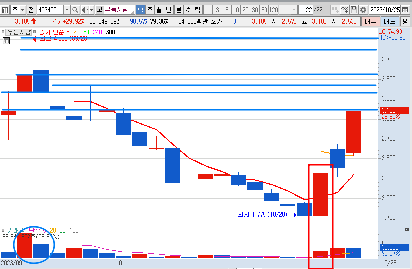Switch to 년 yearly chart period
Screen dimensions: 412x269
(x=169, y=10)
